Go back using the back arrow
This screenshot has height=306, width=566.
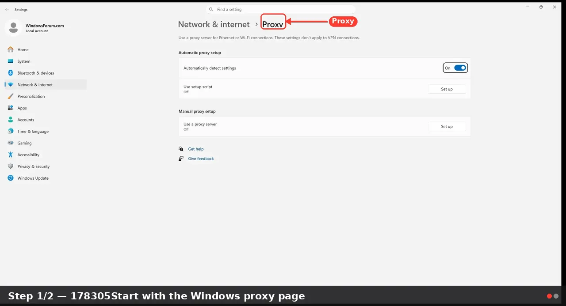click(x=7, y=9)
